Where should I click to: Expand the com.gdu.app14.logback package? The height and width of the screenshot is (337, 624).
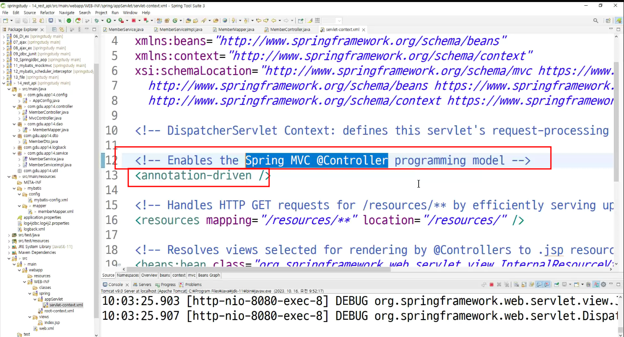click(x=14, y=147)
